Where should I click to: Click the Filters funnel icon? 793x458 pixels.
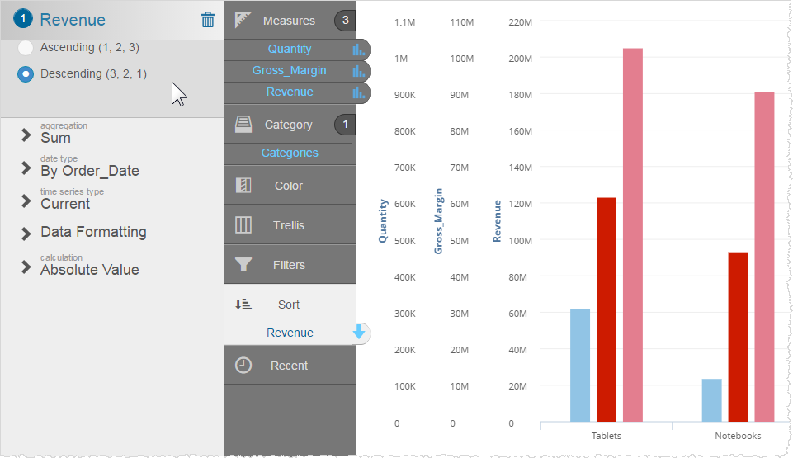tap(243, 265)
